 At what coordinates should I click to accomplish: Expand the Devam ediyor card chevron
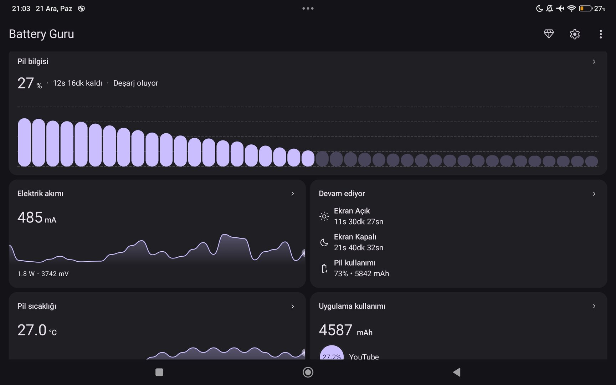(x=594, y=194)
